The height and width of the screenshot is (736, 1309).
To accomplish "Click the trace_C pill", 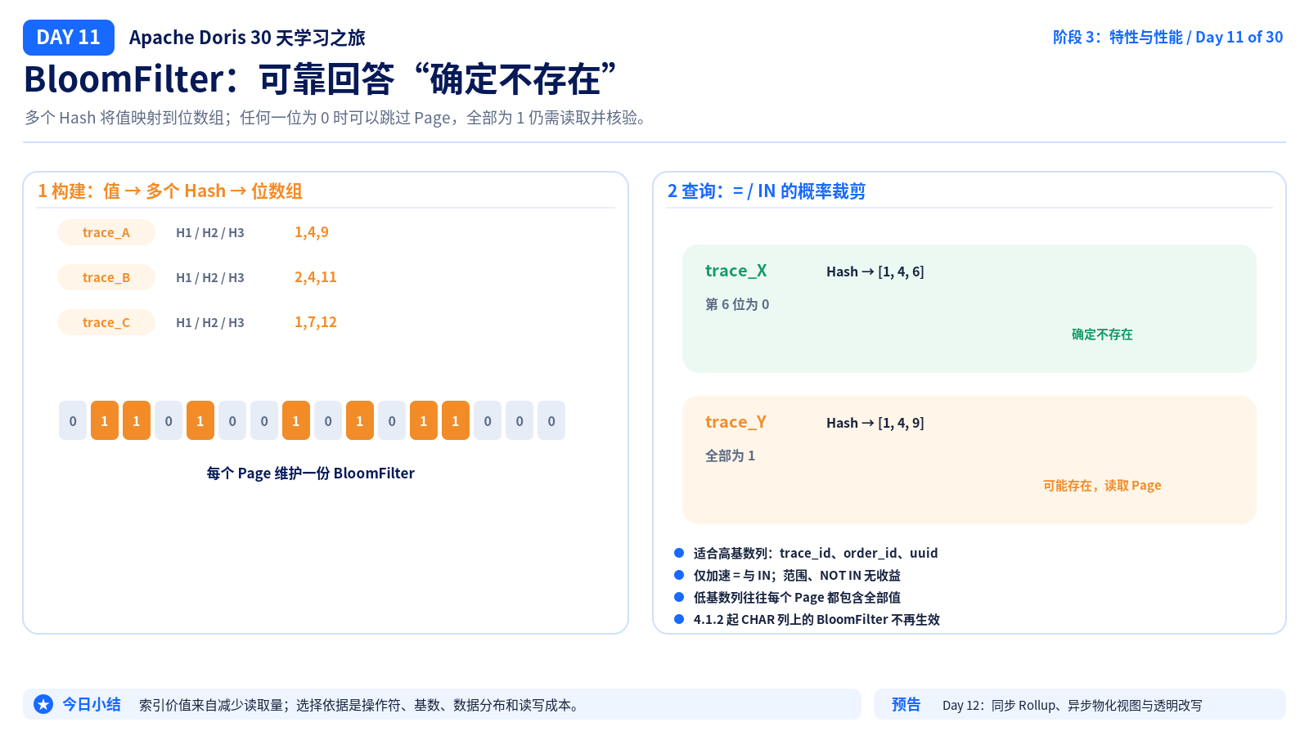I will [x=106, y=322].
